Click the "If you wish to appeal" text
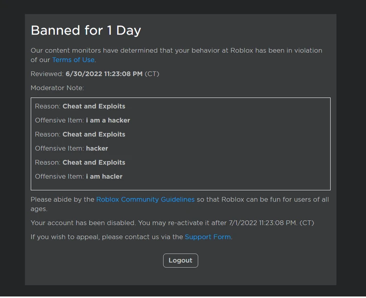Viewport: 366px width, 298px height. tap(68, 237)
